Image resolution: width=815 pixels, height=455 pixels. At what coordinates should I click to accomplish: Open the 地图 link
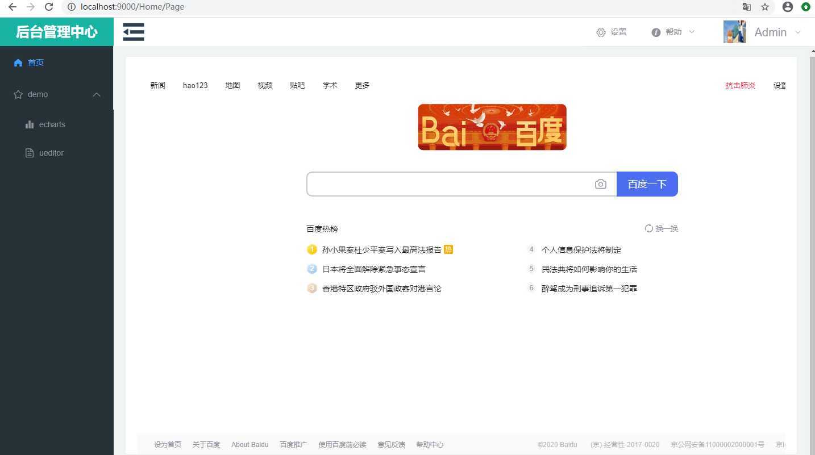232,85
